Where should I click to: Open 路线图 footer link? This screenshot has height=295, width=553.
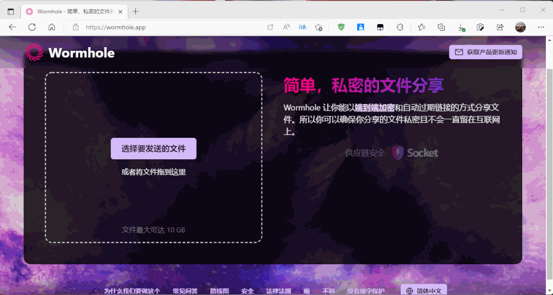point(219,291)
